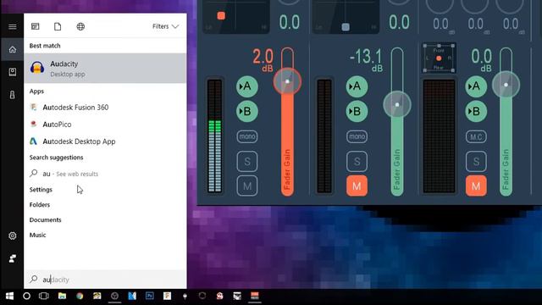Viewport: 542px width, 305px height.
Task: Click the magnifier icon beside 'au' suggestion
Action: click(x=34, y=173)
